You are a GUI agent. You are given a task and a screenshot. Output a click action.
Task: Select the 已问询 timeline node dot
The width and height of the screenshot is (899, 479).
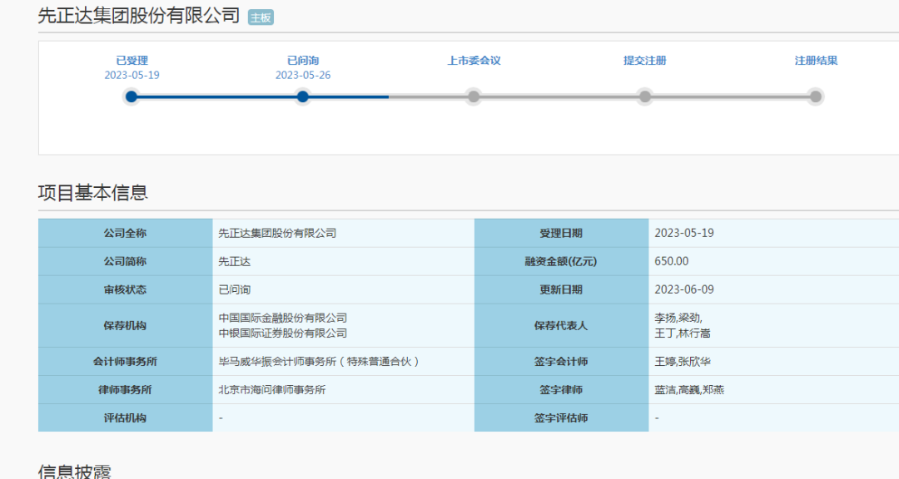(x=303, y=96)
